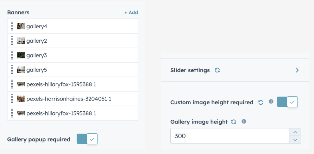Image resolution: width=314 pixels, height=154 pixels.
Task: Click the drag handle beside gallery3
Action: pos(12,55)
